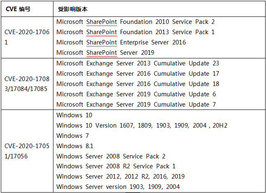Click Windows Server version 1903 line
This screenshot has width=266, height=193.
tap(118, 187)
